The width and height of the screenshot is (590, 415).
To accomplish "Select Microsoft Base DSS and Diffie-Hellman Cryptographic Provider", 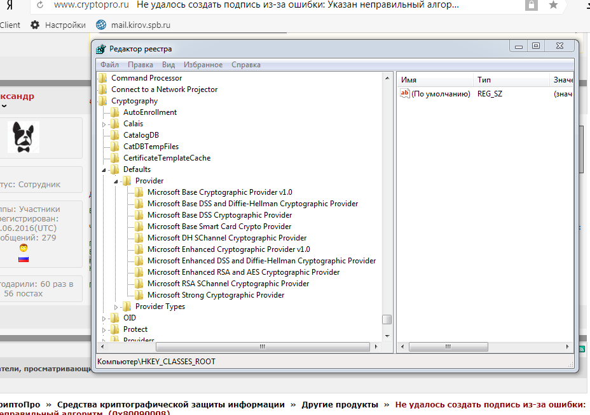I will click(252, 204).
